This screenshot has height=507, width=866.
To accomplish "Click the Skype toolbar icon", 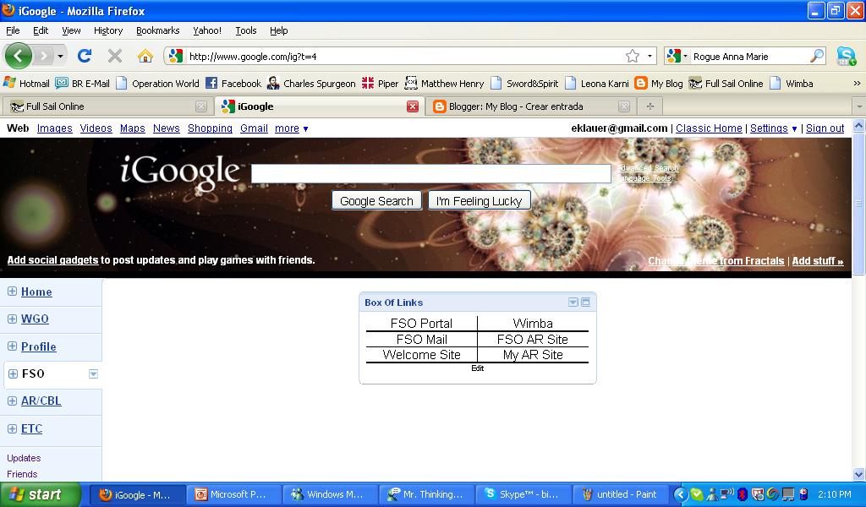I will coord(846,56).
